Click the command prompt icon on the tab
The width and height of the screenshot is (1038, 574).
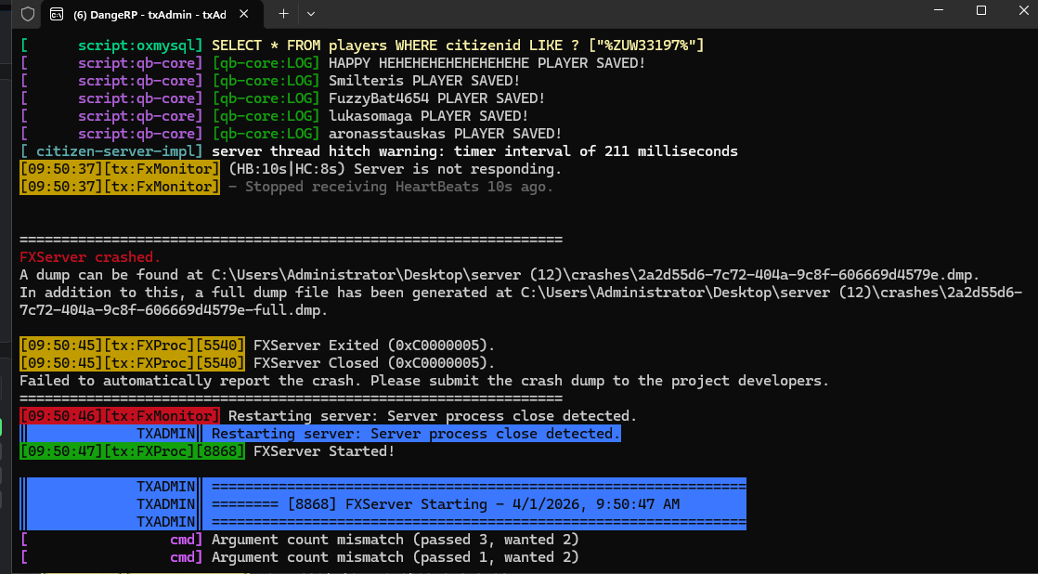pyautogui.click(x=57, y=14)
